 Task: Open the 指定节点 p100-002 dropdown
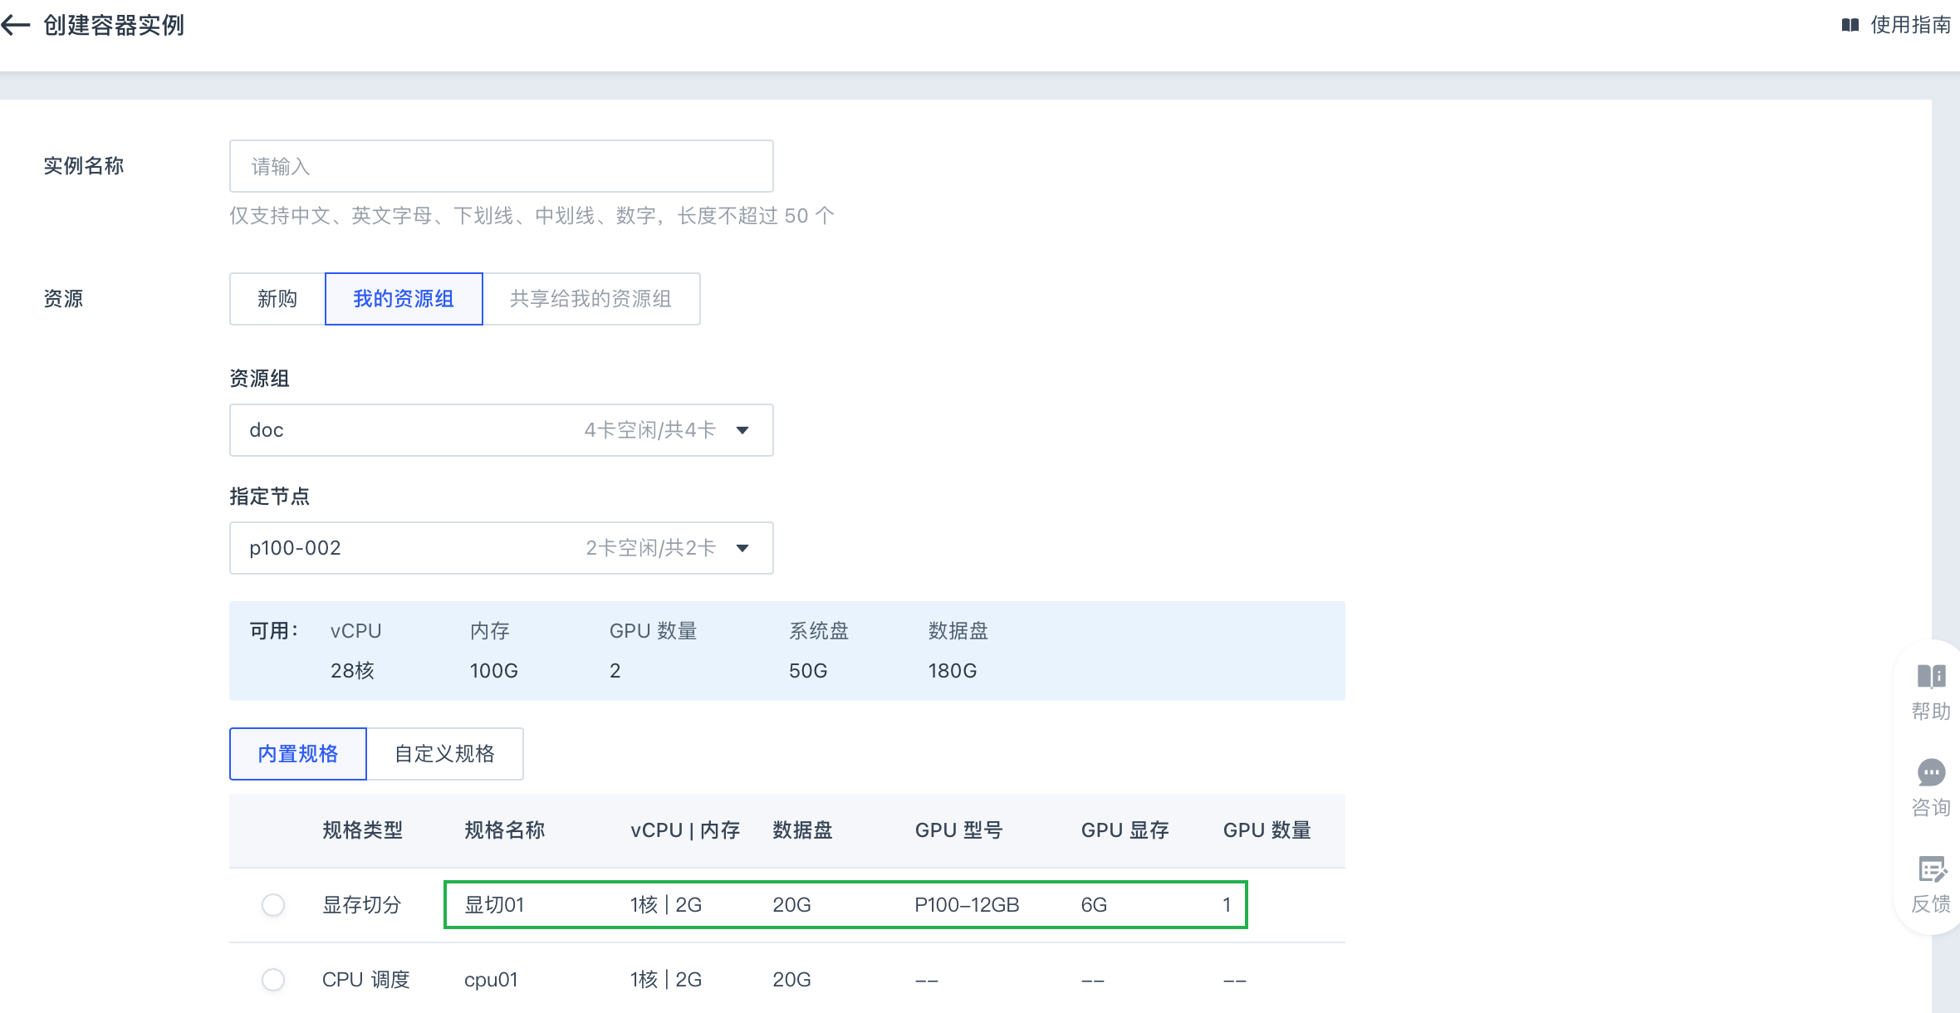tap(502, 548)
